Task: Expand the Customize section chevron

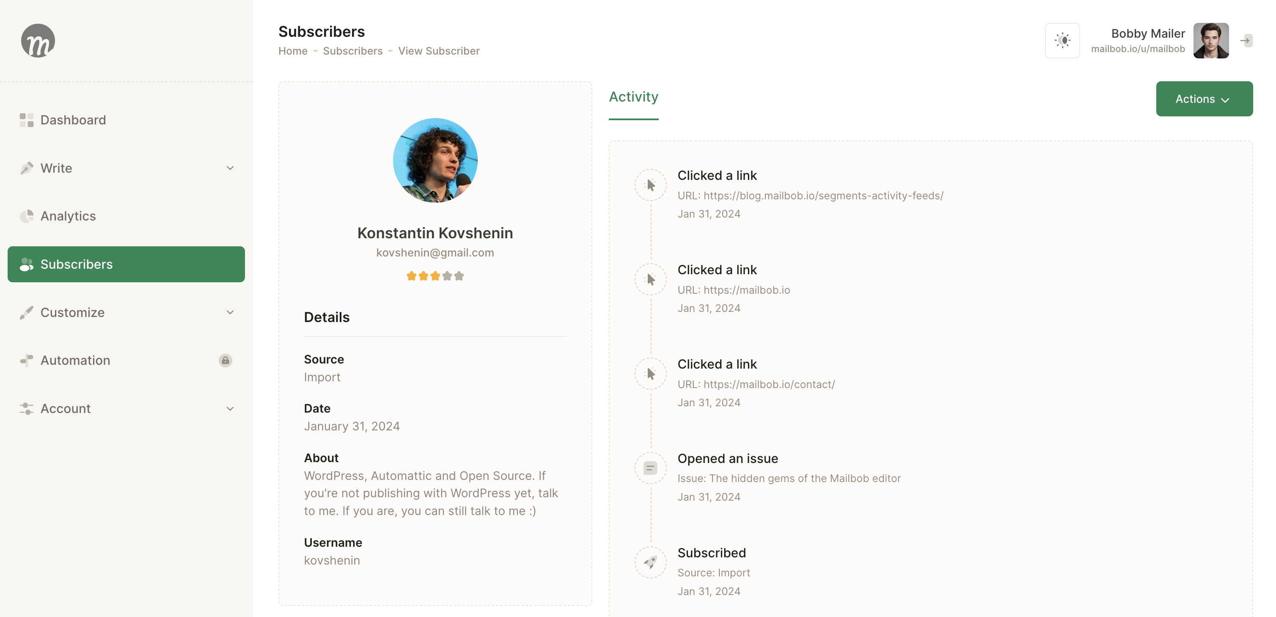Action: (x=230, y=312)
